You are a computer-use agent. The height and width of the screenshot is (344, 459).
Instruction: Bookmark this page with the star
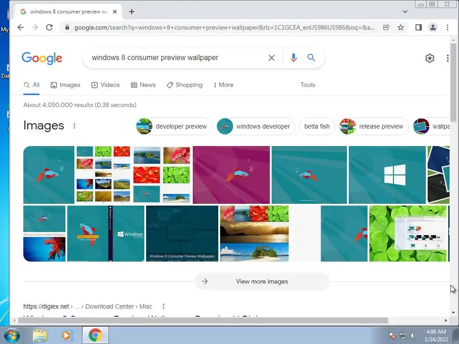[x=401, y=27]
